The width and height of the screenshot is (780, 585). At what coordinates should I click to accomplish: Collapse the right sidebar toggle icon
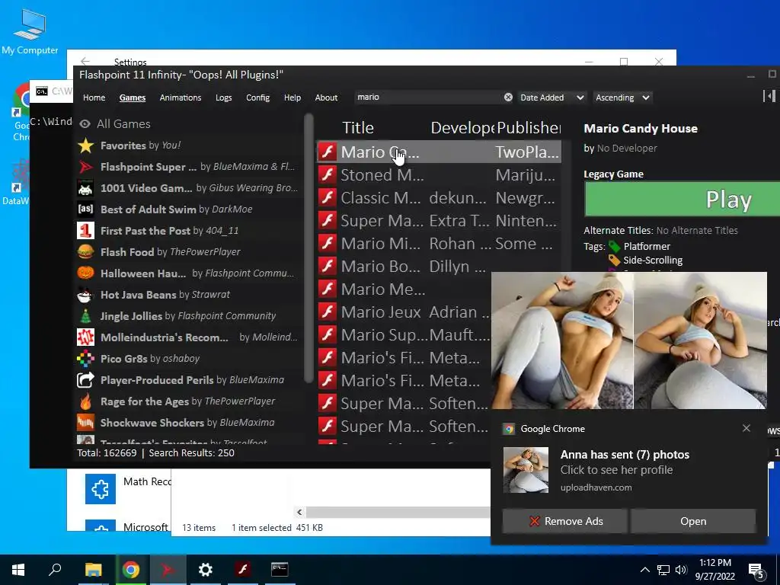(x=769, y=96)
